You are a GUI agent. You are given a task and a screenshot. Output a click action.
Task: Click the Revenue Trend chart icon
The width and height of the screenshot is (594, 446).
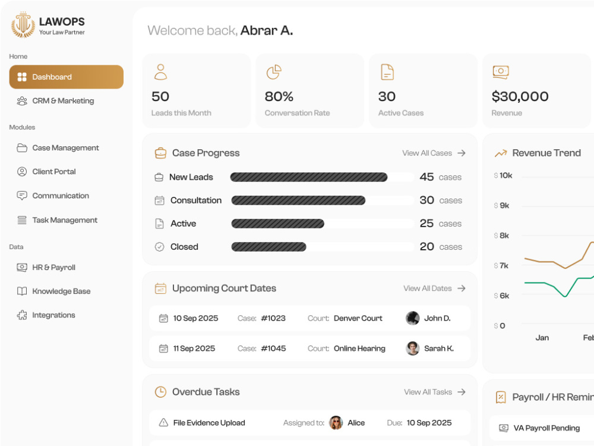[501, 153]
